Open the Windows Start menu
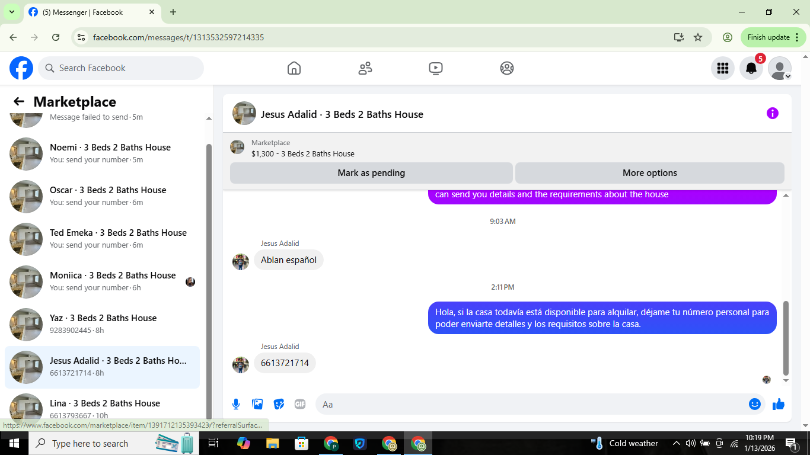This screenshot has width=810, height=455. pos(14,443)
